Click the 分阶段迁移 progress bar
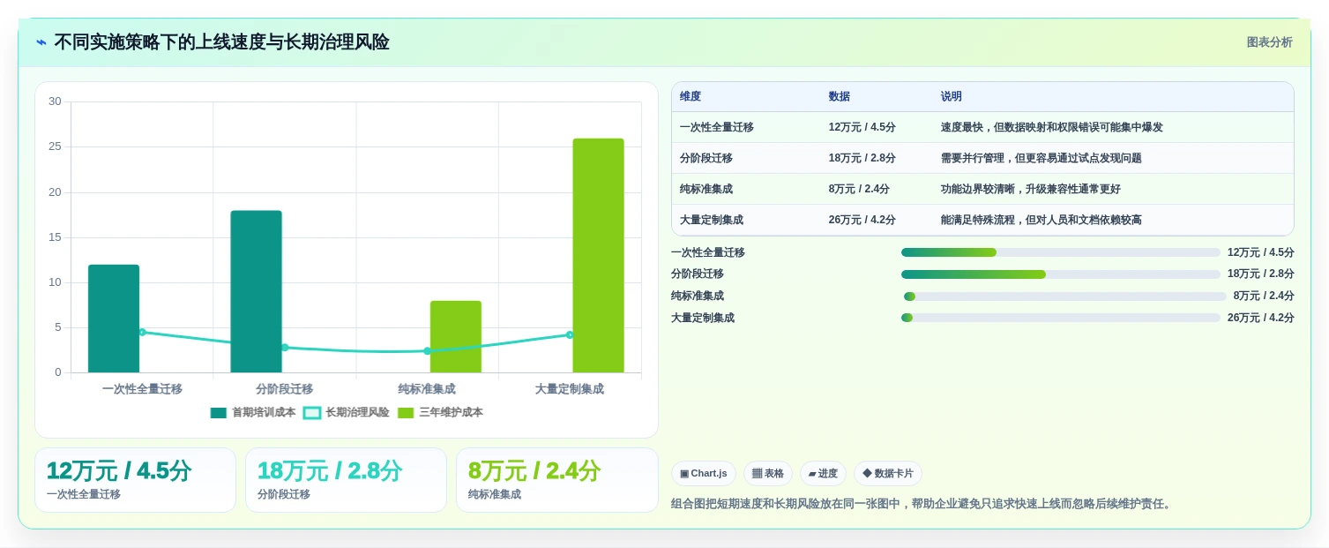The image size is (1329, 548). tap(1061, 274)
